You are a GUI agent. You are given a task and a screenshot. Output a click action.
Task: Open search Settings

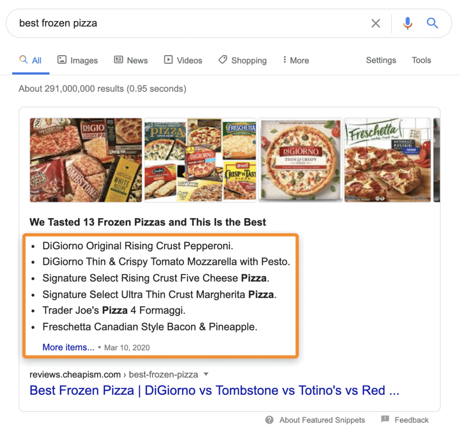[x=380, y=60]
